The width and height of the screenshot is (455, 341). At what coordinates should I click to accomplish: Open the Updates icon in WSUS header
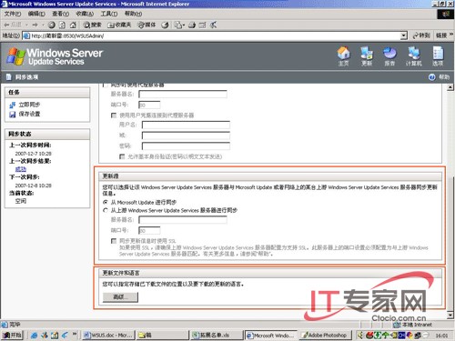point(367,56)
